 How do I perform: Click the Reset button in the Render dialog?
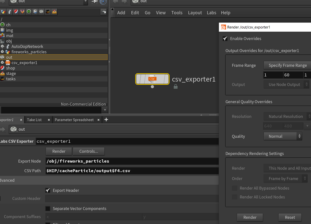290,218
